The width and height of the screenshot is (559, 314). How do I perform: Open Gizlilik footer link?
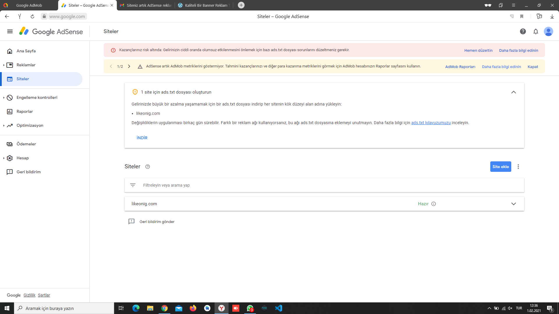point(29,295)
